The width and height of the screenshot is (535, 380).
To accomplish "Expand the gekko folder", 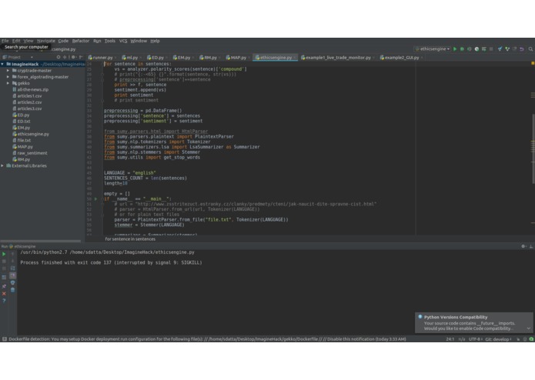I will pos(8,83).
